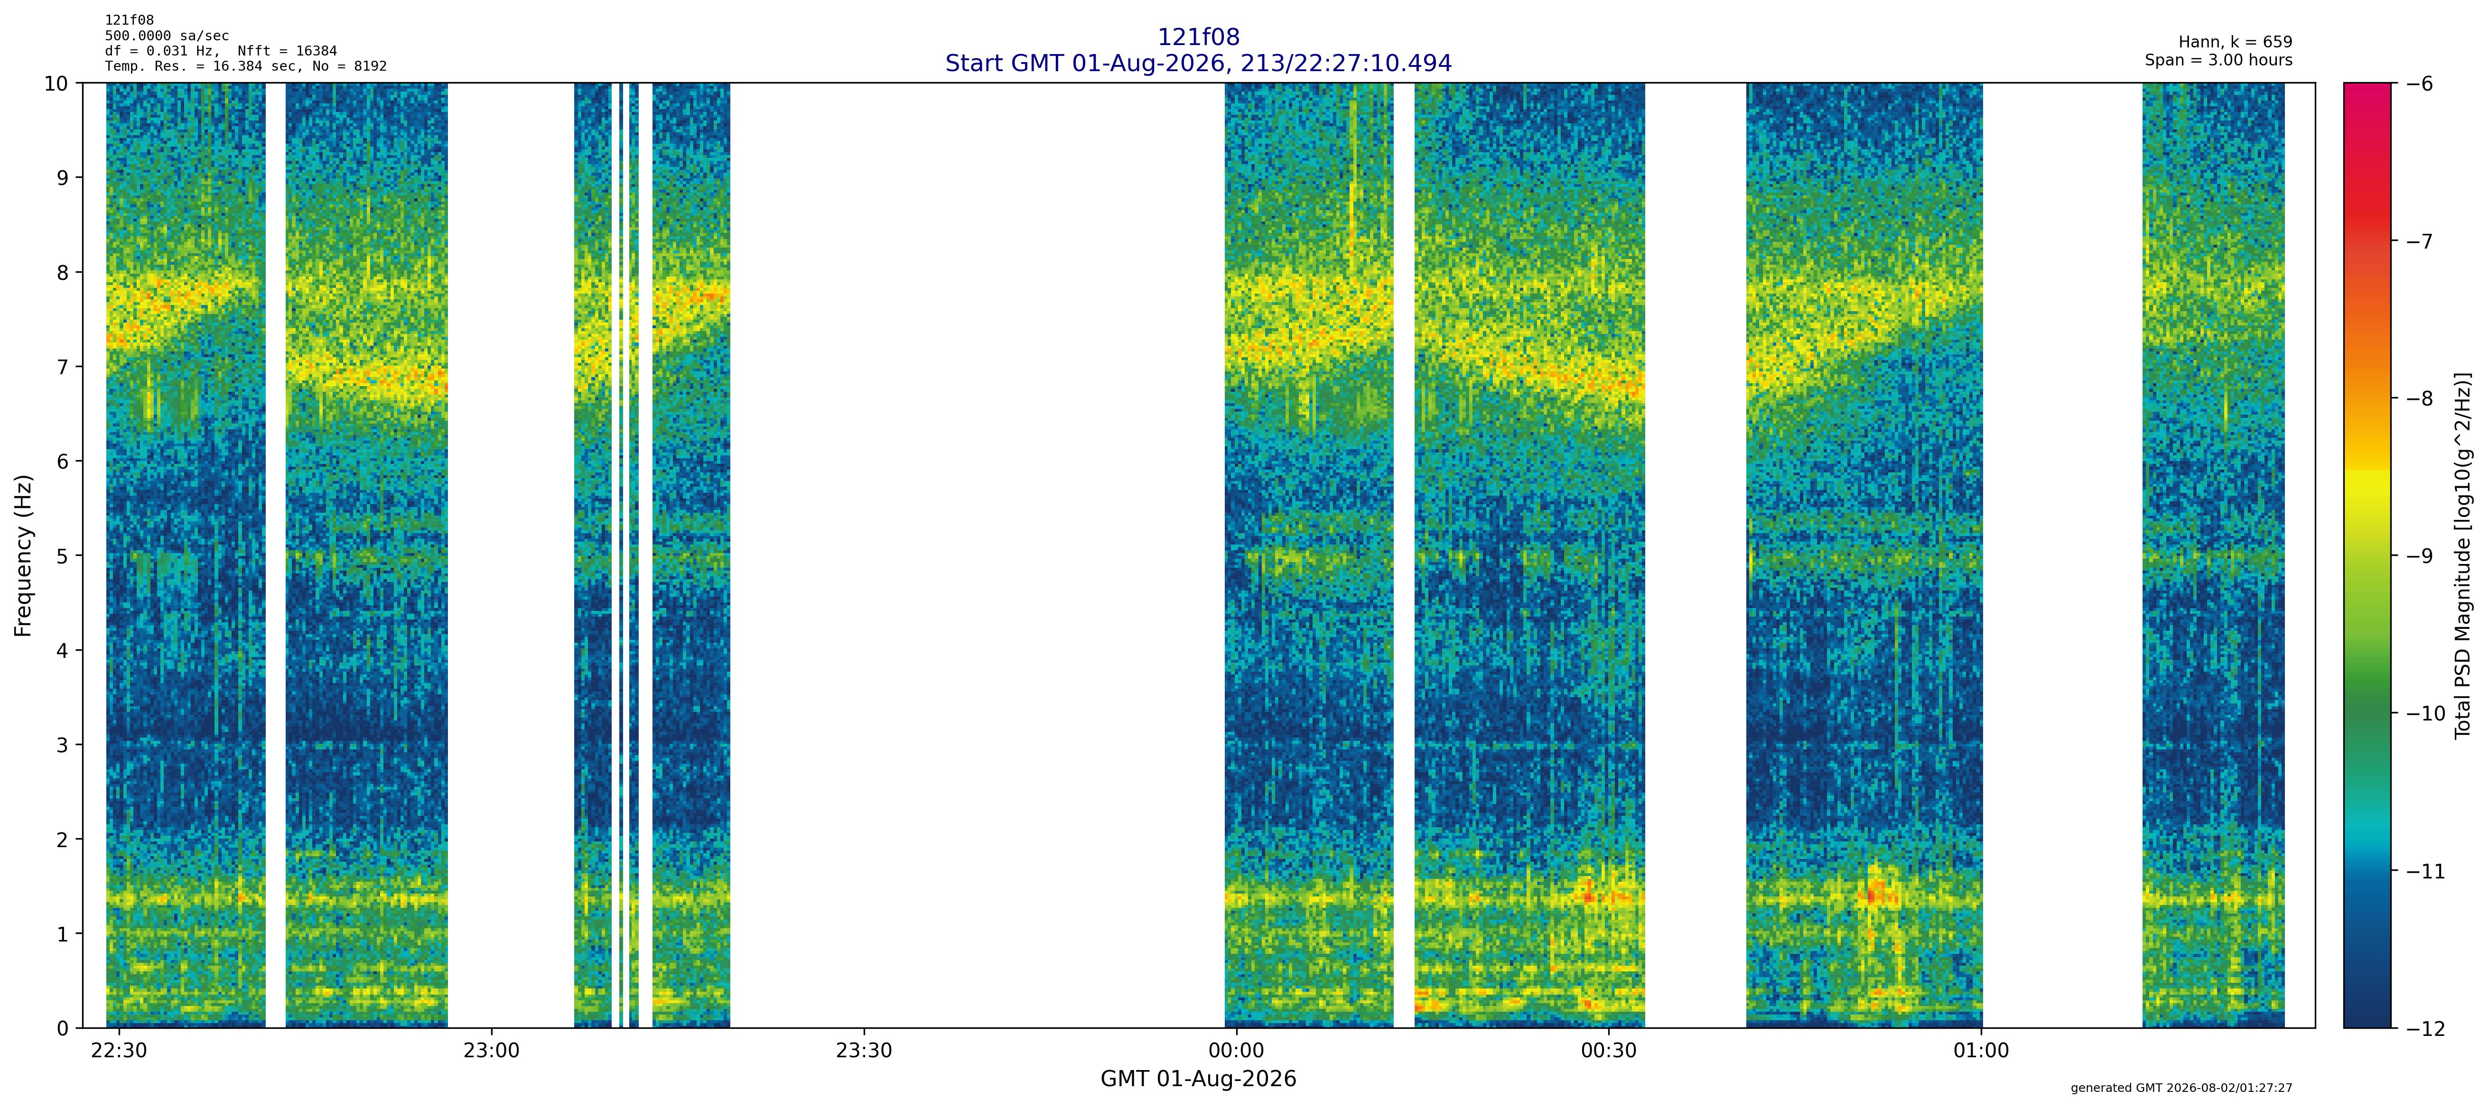Screen dimensions: 2488x1108
Task: Click the "7" frequency axis tick label
Action: coord(63,367)
